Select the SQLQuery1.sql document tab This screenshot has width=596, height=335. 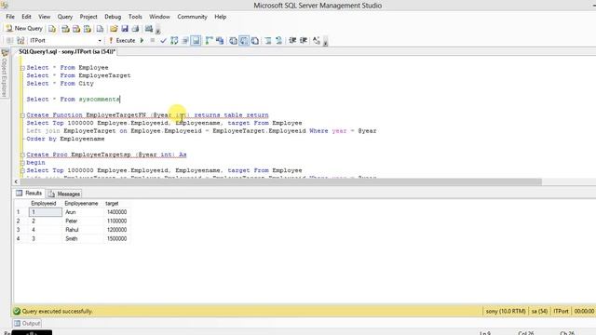67,52
